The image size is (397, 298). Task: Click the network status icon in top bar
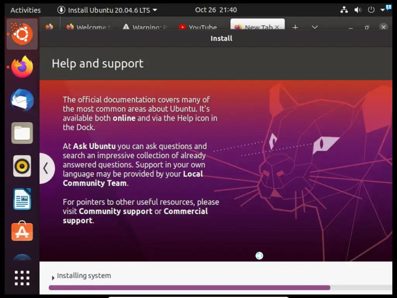click(344, 10)
